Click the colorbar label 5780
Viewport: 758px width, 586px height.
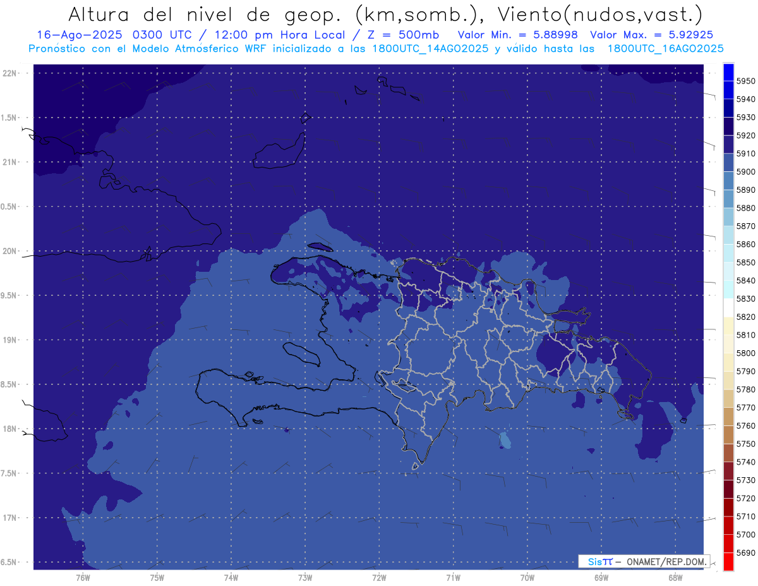click(x=745, y=389)
